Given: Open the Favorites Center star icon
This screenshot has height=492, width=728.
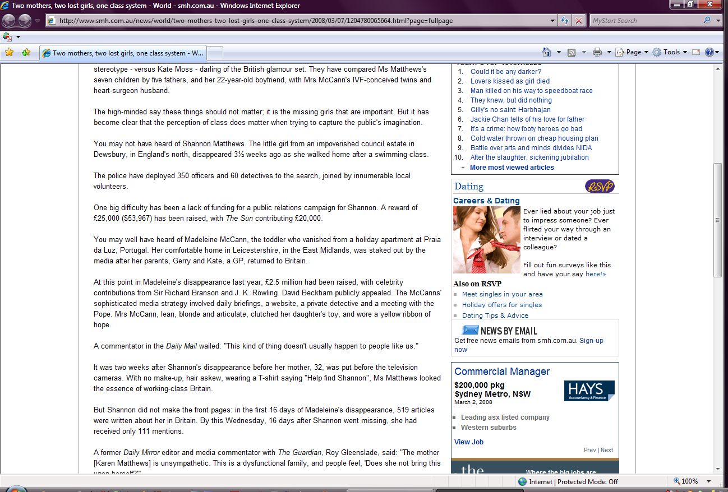Looking at the screenshot, I should pyautogui.click(x=9, y=53).
